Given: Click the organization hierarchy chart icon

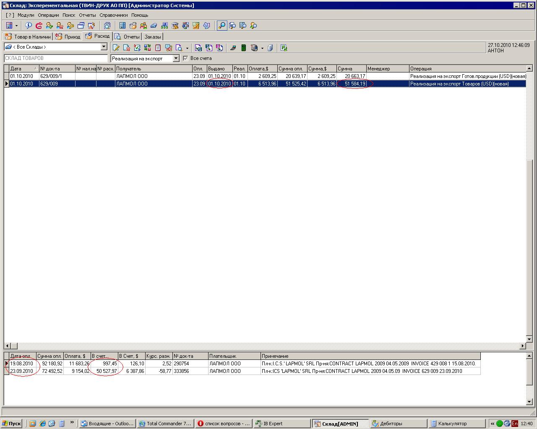Looking at the screenshot, I should coord(164,26).
